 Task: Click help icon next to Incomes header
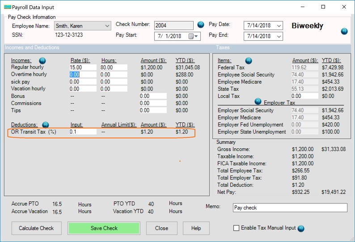(42, 60)
